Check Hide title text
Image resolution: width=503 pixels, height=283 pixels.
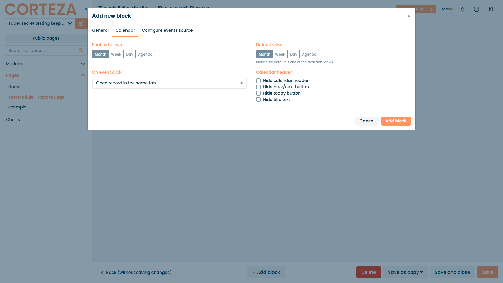click(x=258, y=100)
